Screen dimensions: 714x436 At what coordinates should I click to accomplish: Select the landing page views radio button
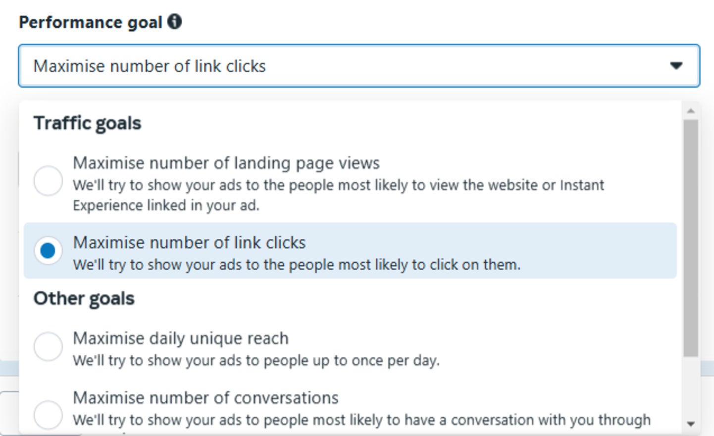point(48,180)
